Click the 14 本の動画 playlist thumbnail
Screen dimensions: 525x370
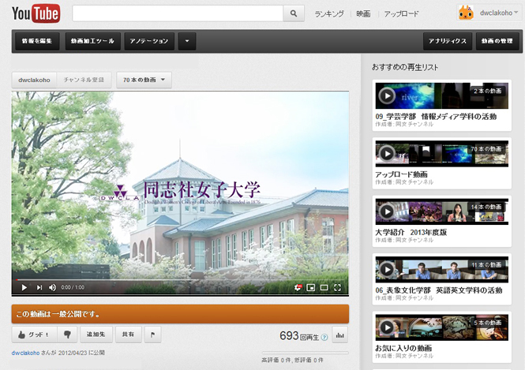pyautogui.click(x=441, y=211)
